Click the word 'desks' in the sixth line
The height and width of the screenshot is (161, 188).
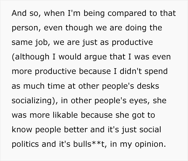(x=148, y=86)
